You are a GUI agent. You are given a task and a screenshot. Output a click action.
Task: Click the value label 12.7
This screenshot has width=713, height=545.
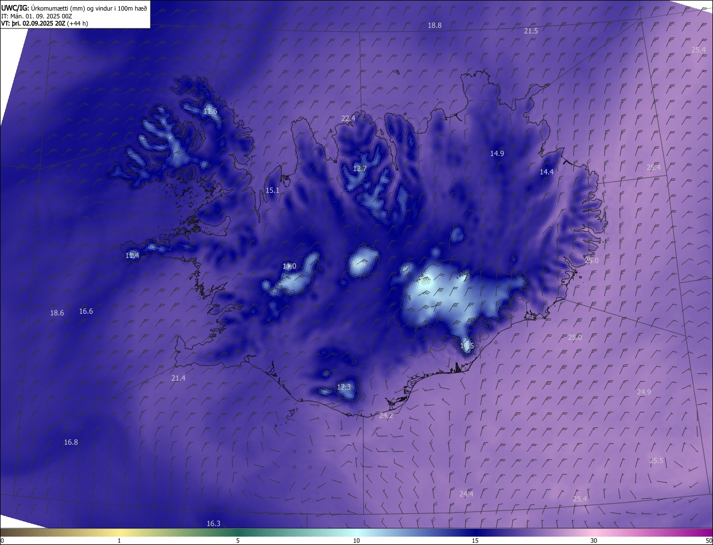point(360,169)
